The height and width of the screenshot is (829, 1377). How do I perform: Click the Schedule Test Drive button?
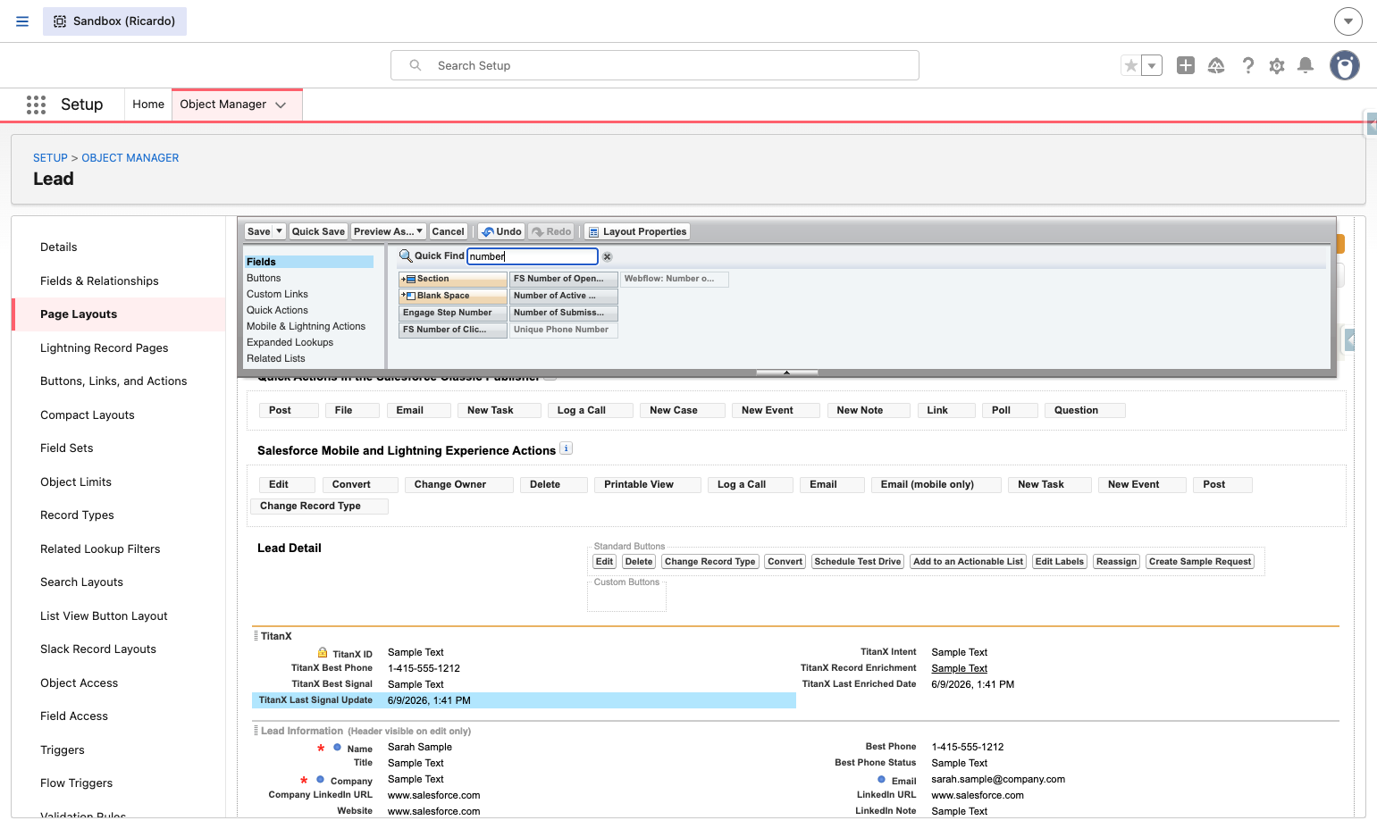tap(858, 562)
